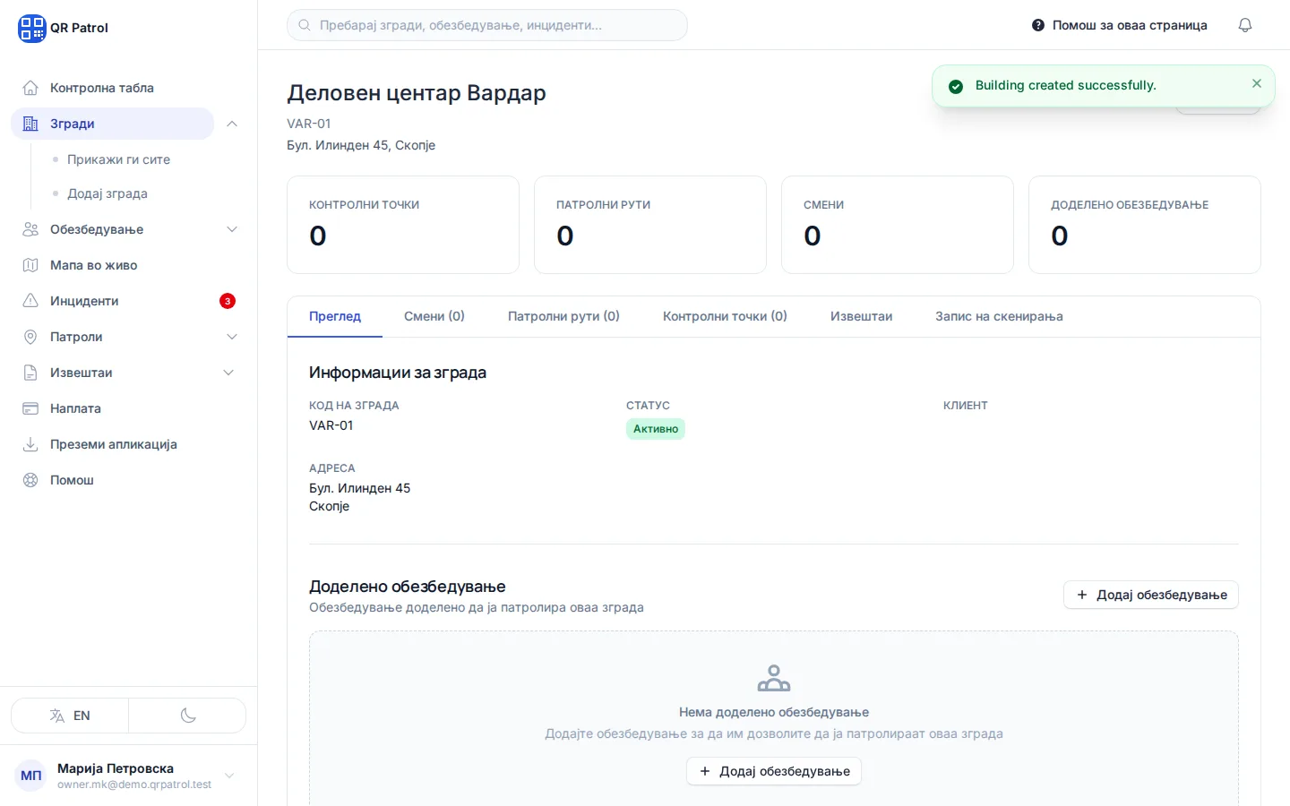Click Додај обезбедување button in section header
This screenshot has height=806, width=1290.
1151,595
